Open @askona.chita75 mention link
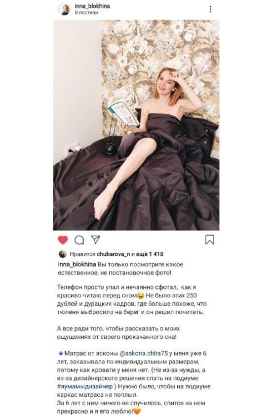This screenshot has width=273, height=419. (x=144, y=353)
